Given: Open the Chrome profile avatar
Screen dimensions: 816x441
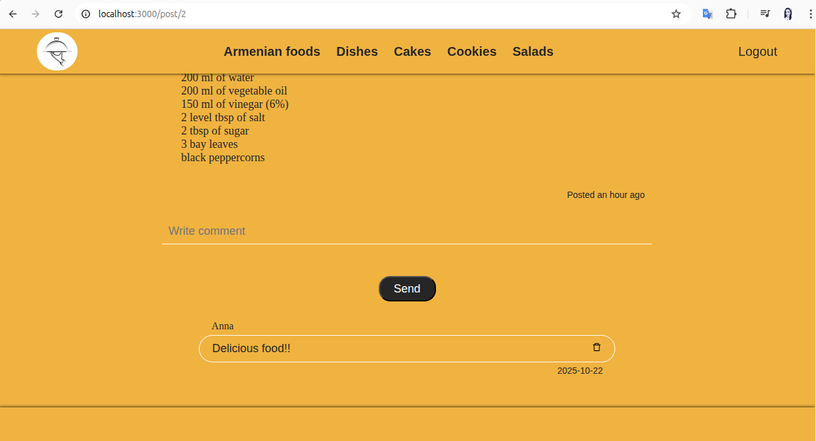Looking at the screenshot, I should coord(788,14).
